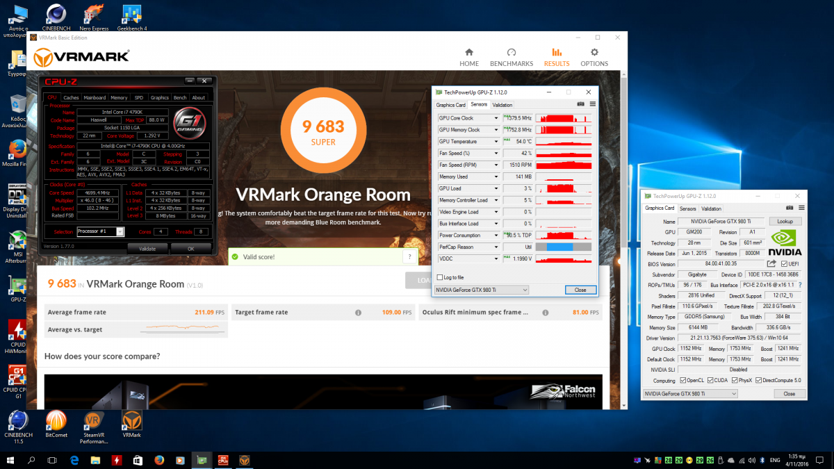Toggle CUDA checkbox in GPU-Z
The image size is (834, 469).
[710, 380]
